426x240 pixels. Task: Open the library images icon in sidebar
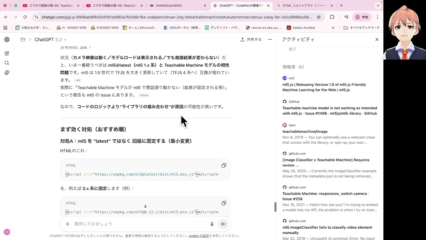coord(7,73)
